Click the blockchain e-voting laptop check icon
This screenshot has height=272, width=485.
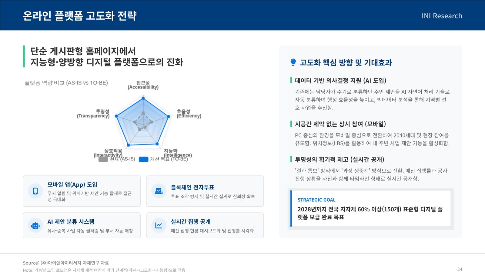point(159,191)
